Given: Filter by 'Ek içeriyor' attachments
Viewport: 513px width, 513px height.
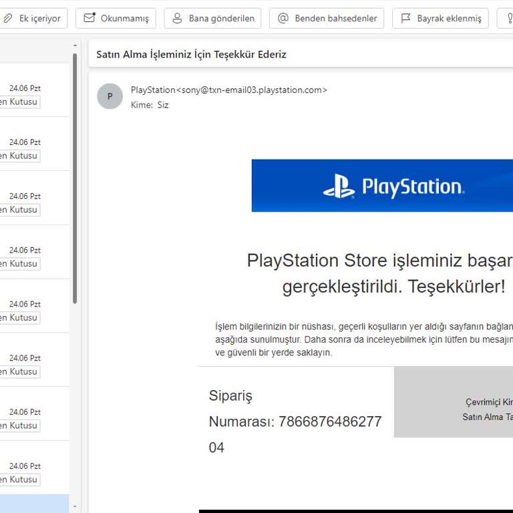Looking at the screenshot, I should [x=32, y=18].
